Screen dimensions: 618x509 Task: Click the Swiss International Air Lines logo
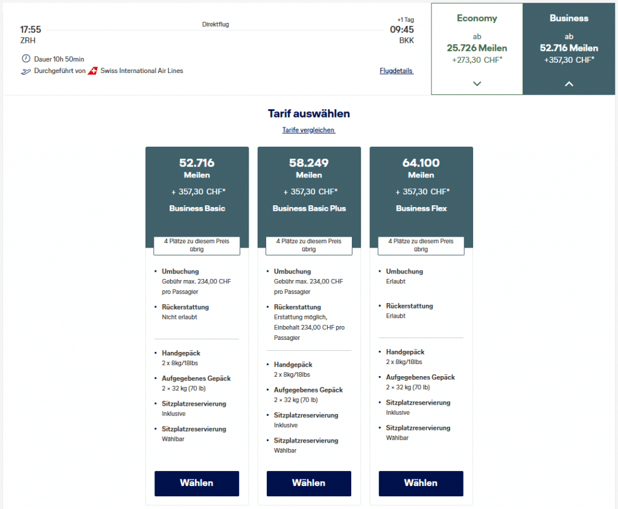point(92,71)
